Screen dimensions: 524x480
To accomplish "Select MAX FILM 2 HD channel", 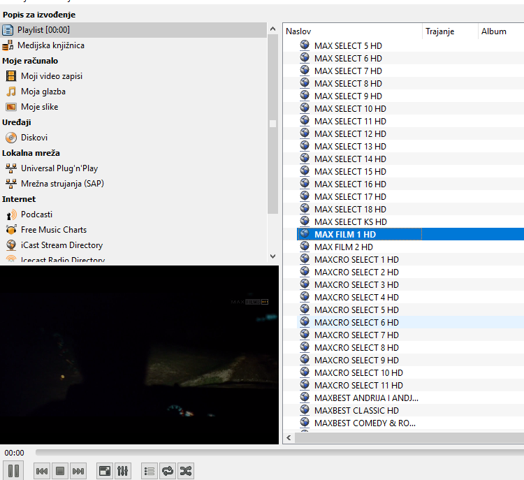I will (343, 247).
